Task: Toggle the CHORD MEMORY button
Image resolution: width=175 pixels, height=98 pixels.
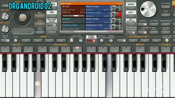Action: 131,32
